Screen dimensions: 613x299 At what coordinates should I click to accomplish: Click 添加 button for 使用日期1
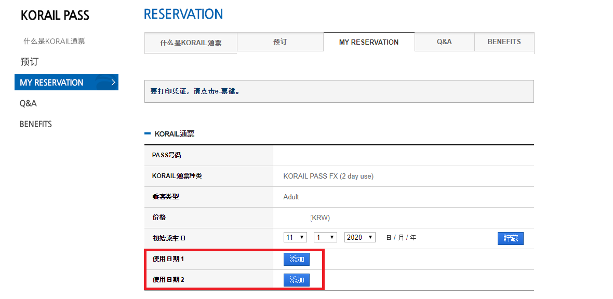297,259
